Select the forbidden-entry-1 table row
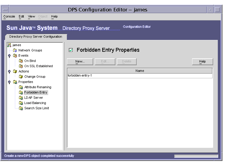 click(140, 76)
